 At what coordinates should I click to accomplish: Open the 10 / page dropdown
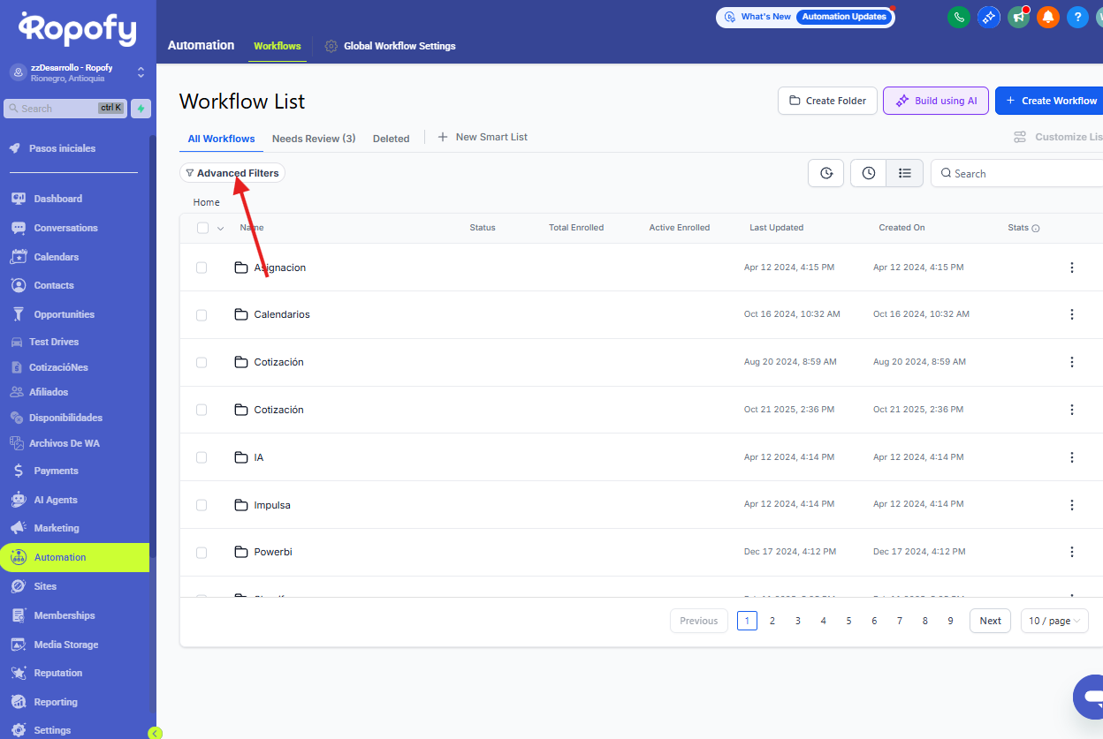1054,621
